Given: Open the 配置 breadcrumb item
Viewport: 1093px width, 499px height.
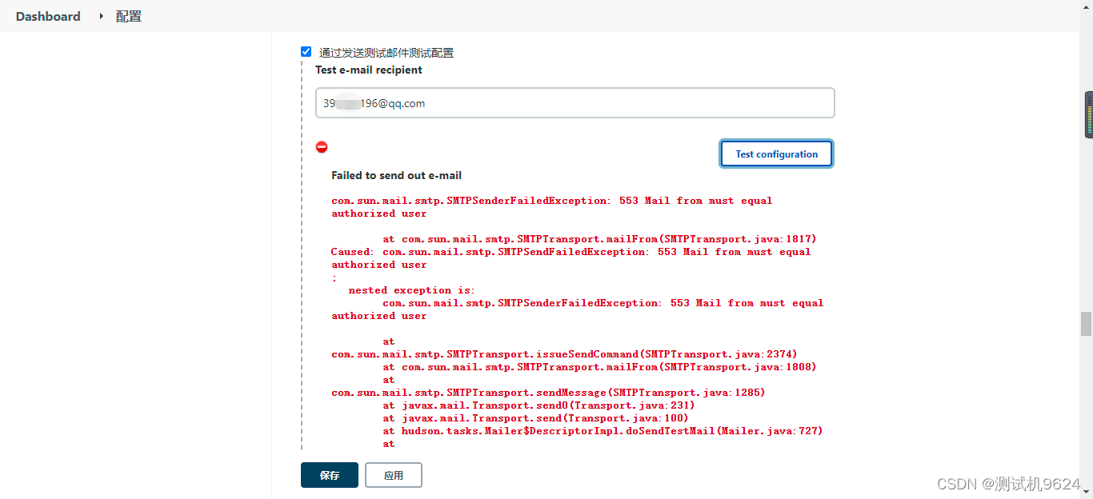Looking at the screenshot, I should pyautogui.click(x=129, y=16).
